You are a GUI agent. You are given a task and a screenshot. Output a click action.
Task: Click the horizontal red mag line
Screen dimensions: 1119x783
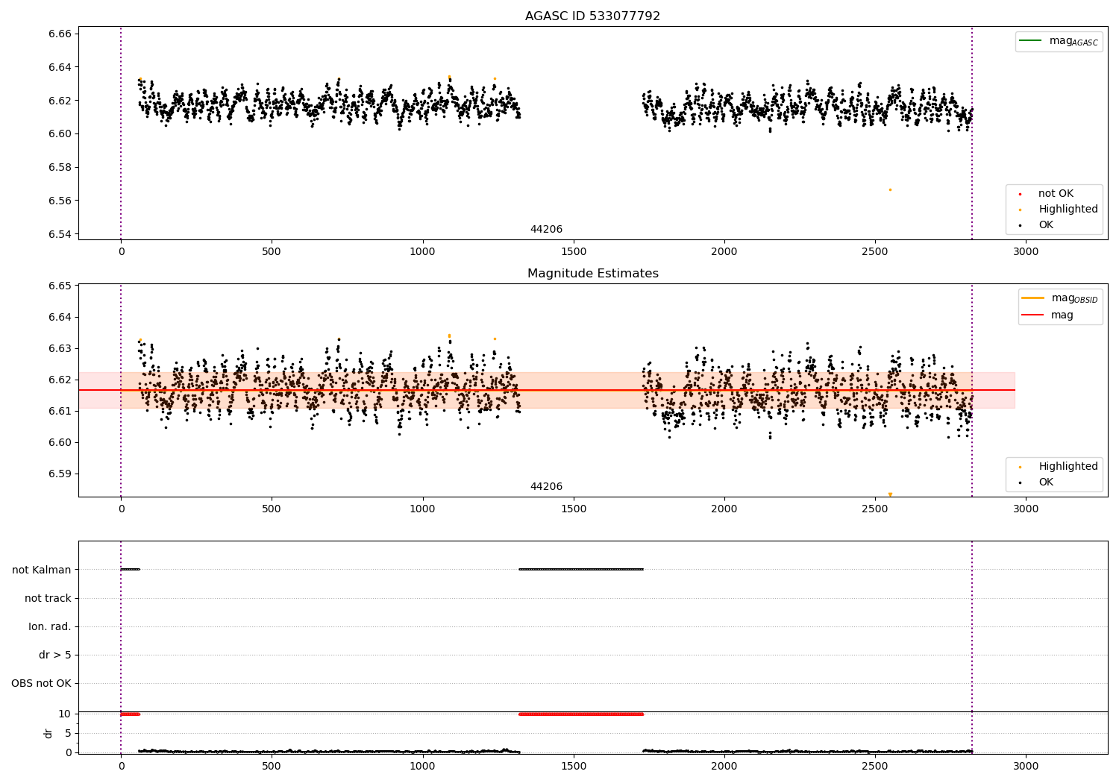(547, 390)
